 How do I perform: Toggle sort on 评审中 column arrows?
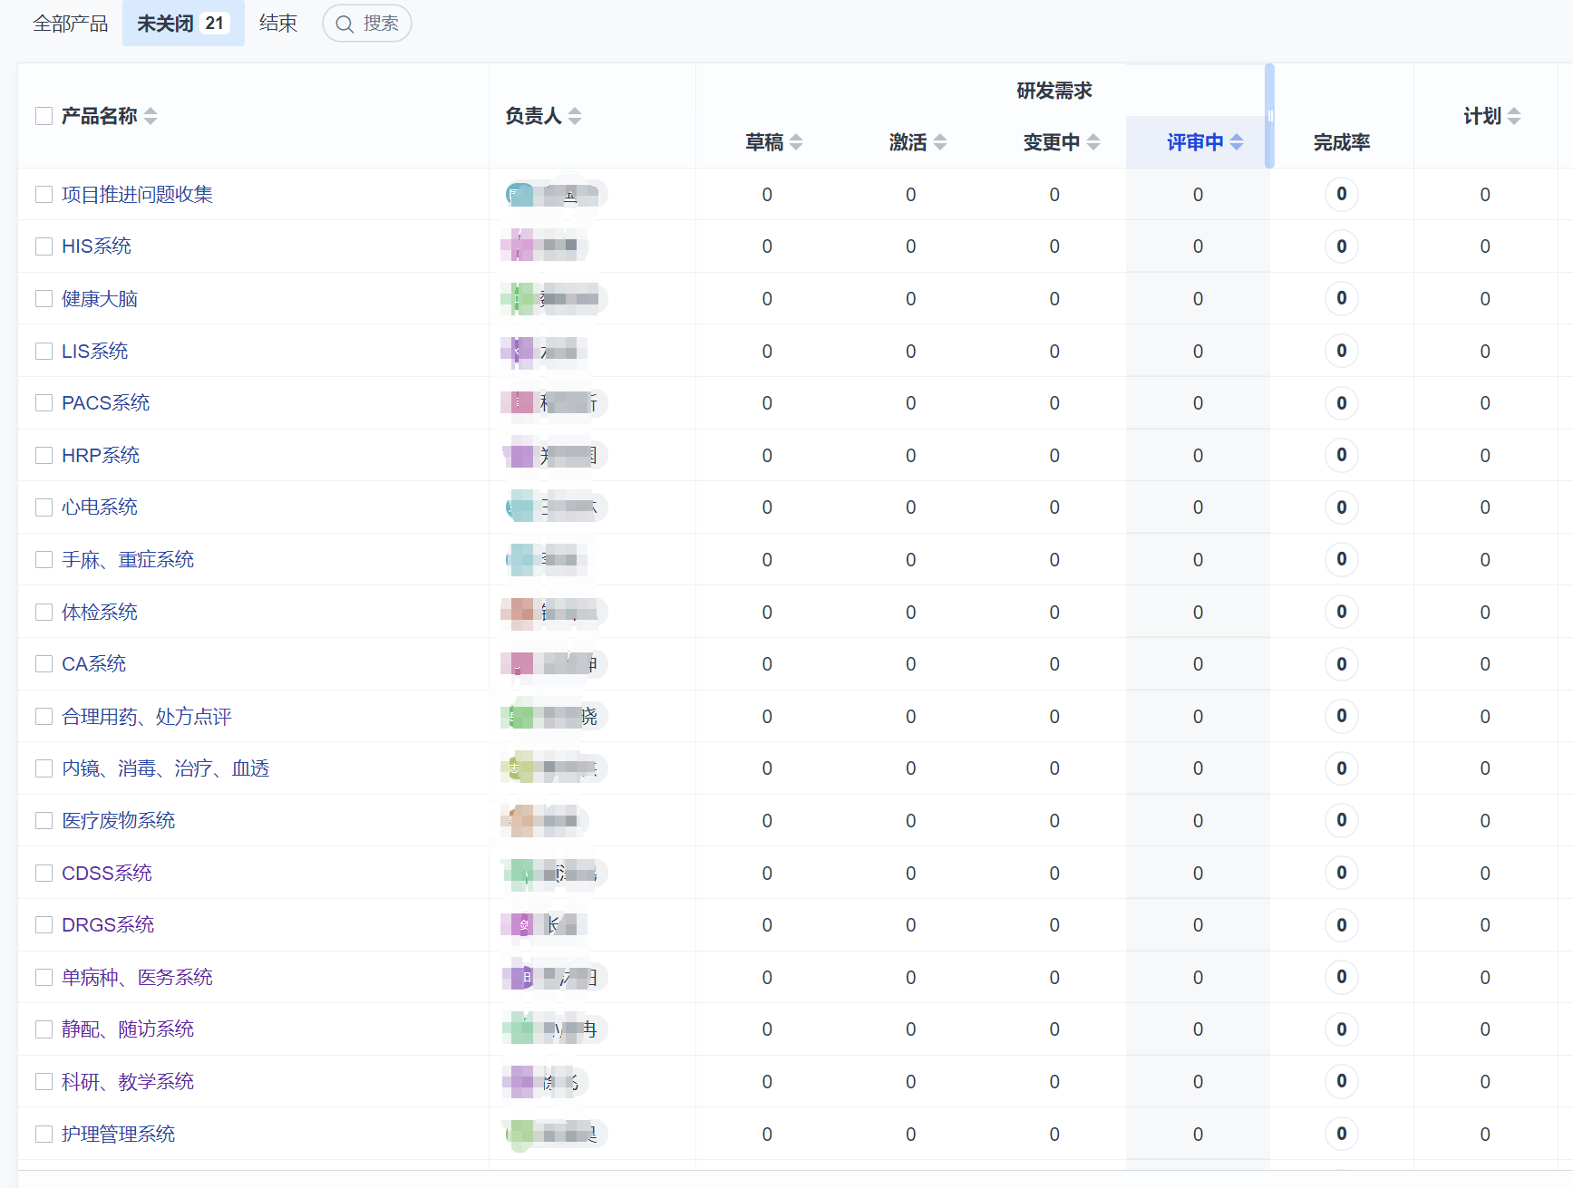(x=1237, y=142)
